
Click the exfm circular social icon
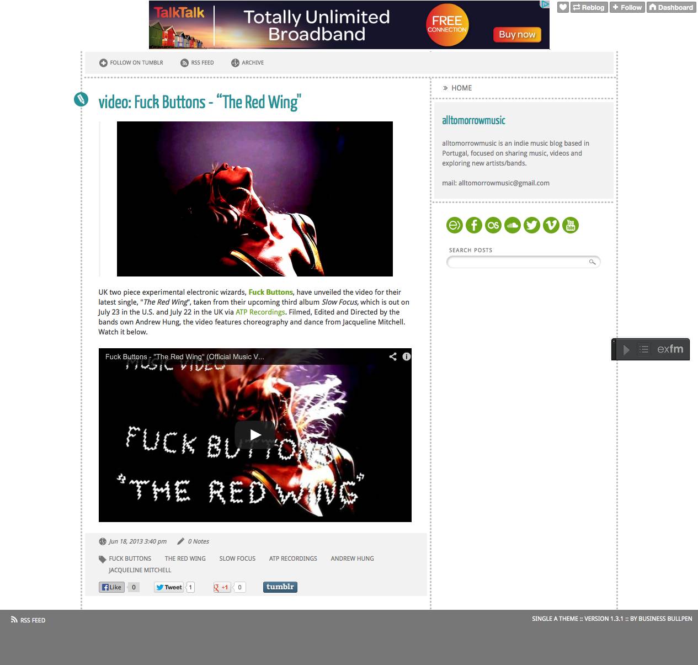455,225
